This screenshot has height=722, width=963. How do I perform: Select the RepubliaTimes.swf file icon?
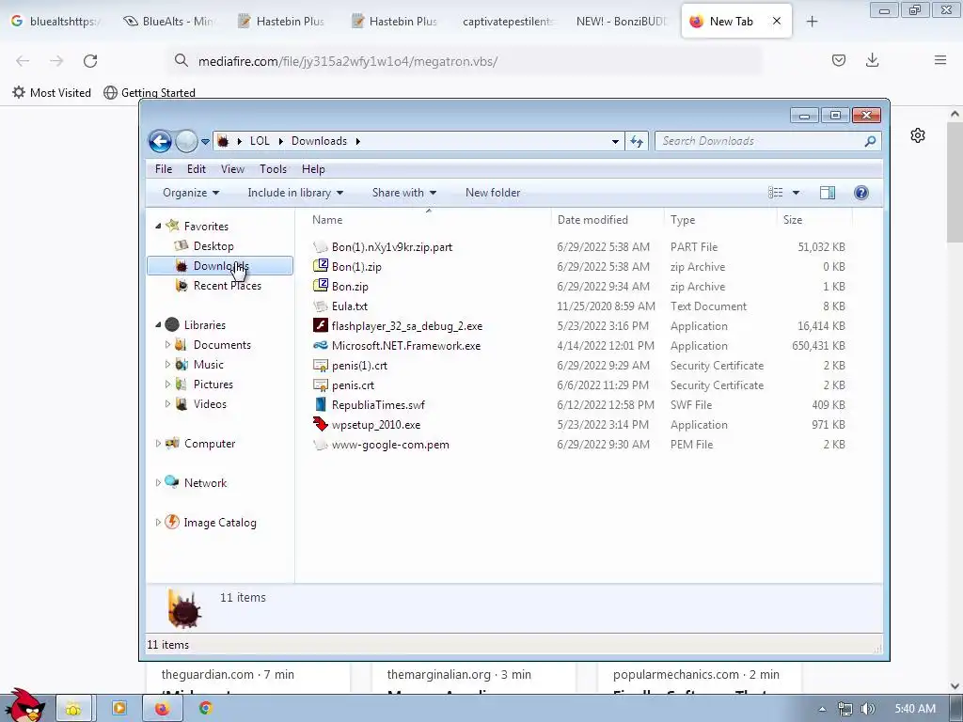coord(321,404)
